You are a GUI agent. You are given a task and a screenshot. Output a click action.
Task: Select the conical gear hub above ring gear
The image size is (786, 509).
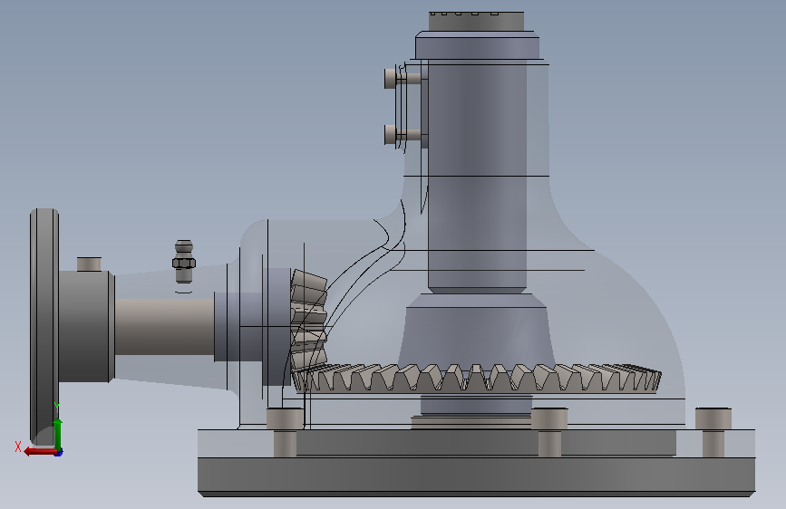coord(476,331)
